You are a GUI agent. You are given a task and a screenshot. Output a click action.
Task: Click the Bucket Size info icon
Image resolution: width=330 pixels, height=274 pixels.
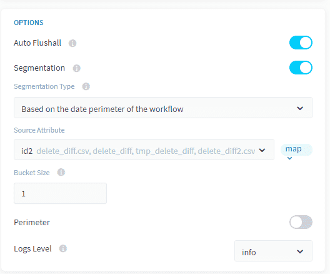click(61, 172)
